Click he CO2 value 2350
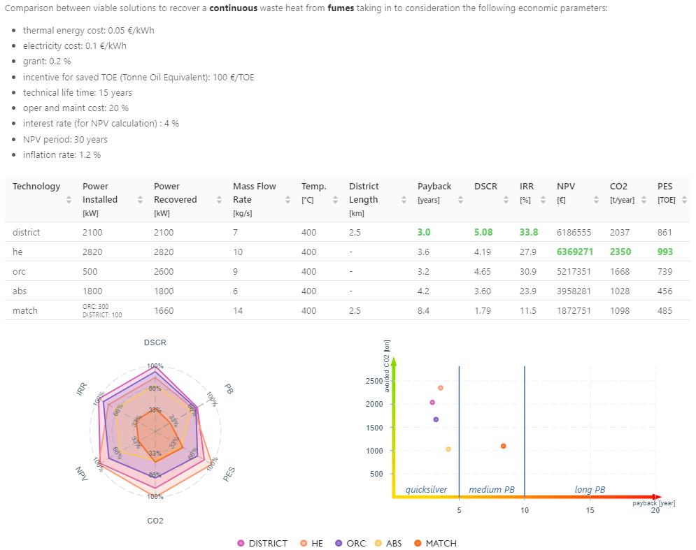This screenshot has width=696, height=550. 620,252
